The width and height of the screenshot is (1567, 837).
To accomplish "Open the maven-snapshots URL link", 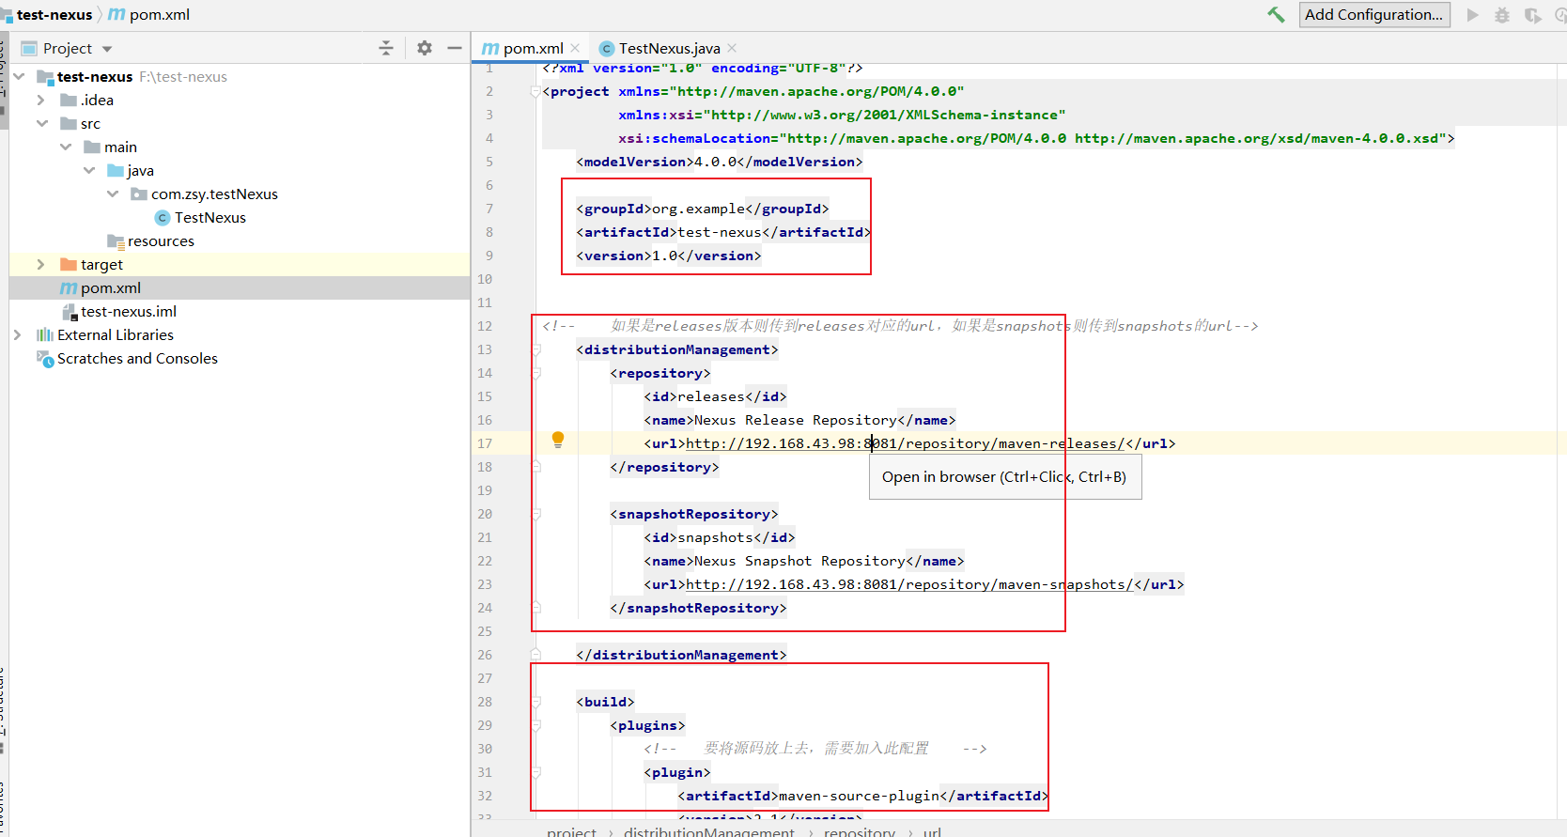I will tap(908, 584).
